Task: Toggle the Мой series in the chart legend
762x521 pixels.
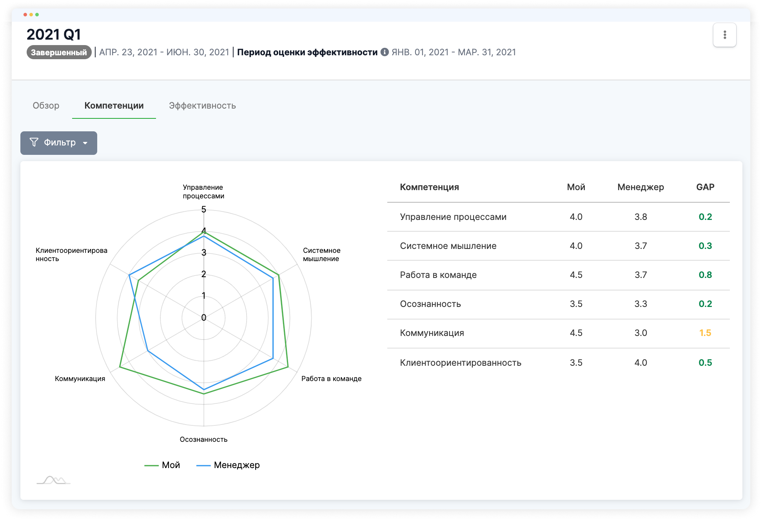Action: [x=162, y=465]
